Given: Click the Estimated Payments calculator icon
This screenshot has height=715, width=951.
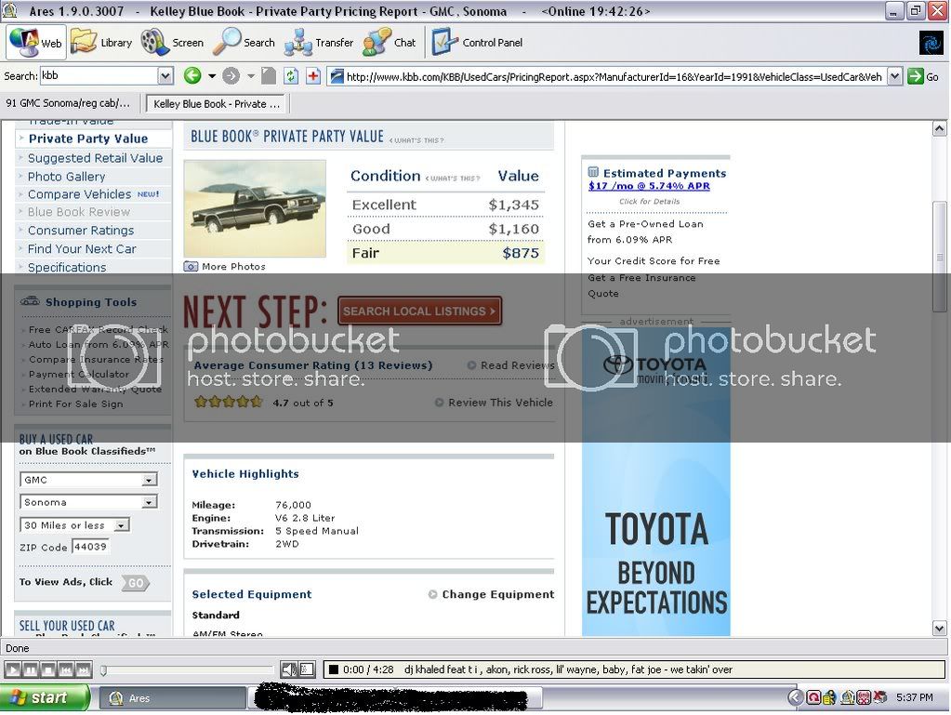Looking at the screenshot, I should pos(593,172).
